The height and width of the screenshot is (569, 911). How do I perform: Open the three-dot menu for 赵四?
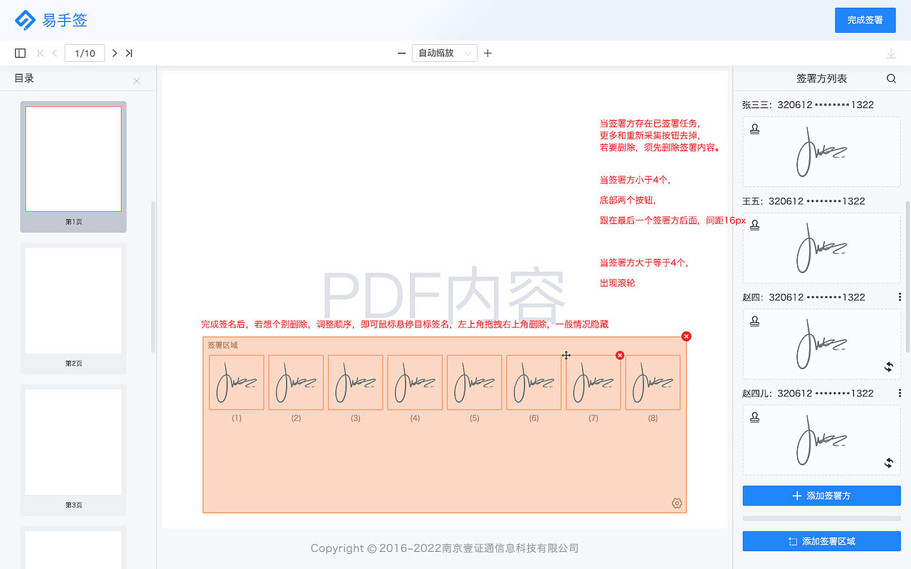coord(900,297)
